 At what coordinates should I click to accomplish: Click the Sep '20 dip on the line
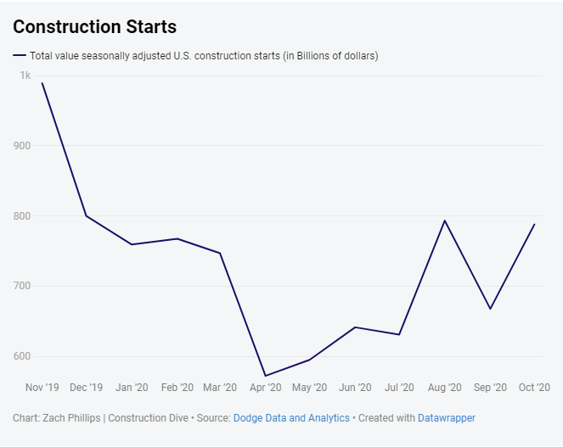[x=490, y=309]
